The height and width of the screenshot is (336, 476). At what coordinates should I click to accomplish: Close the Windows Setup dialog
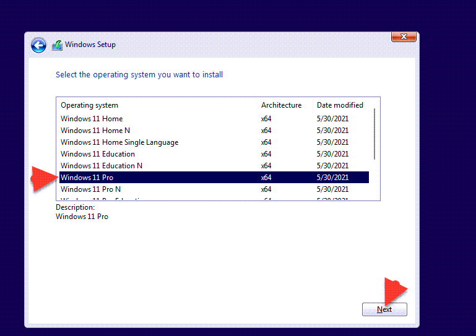[x=404, y=37]
